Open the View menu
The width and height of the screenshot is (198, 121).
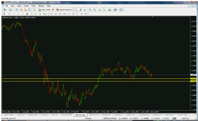click(x=12, y=6)
